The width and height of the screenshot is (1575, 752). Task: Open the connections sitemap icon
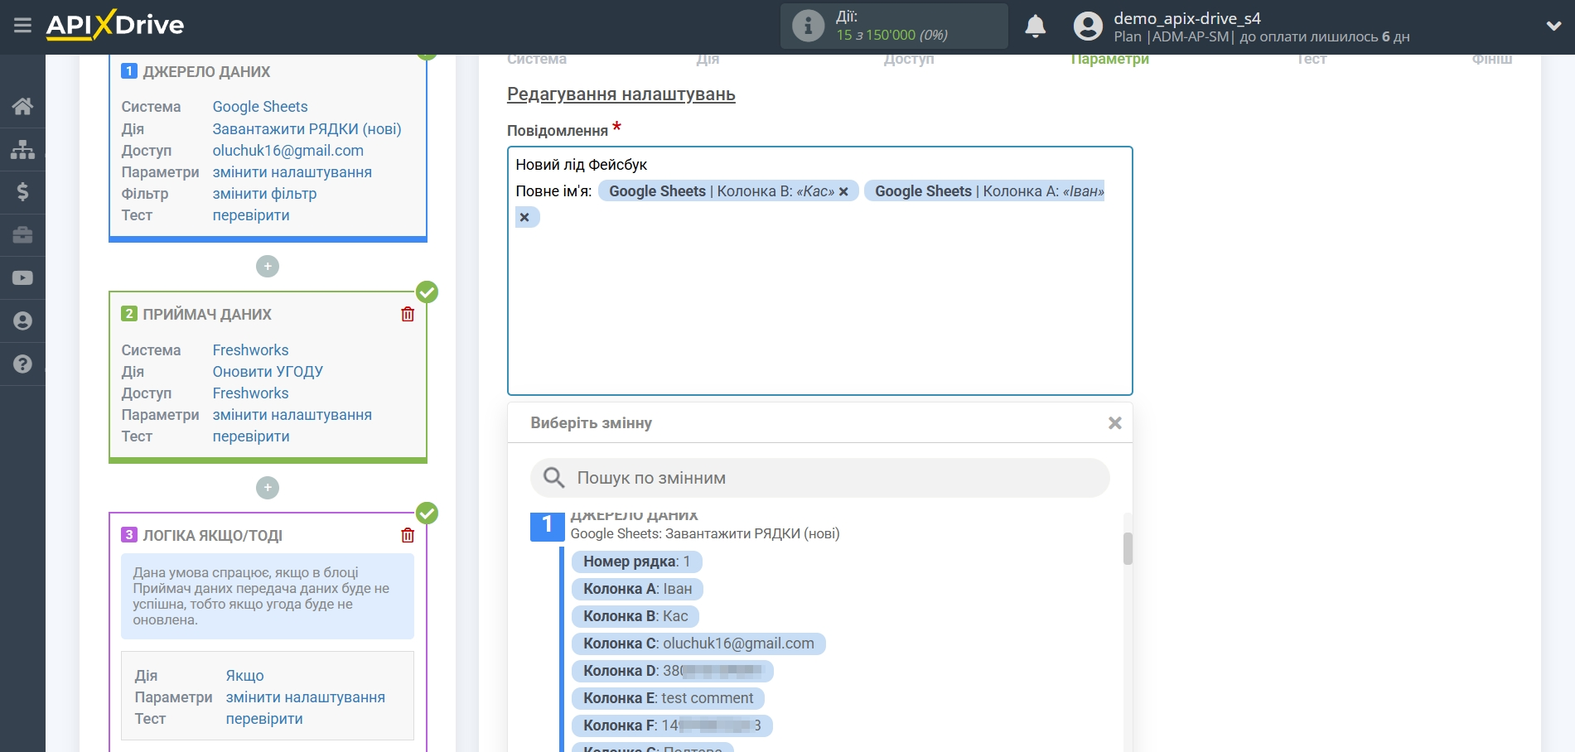(x=22, y=149)
